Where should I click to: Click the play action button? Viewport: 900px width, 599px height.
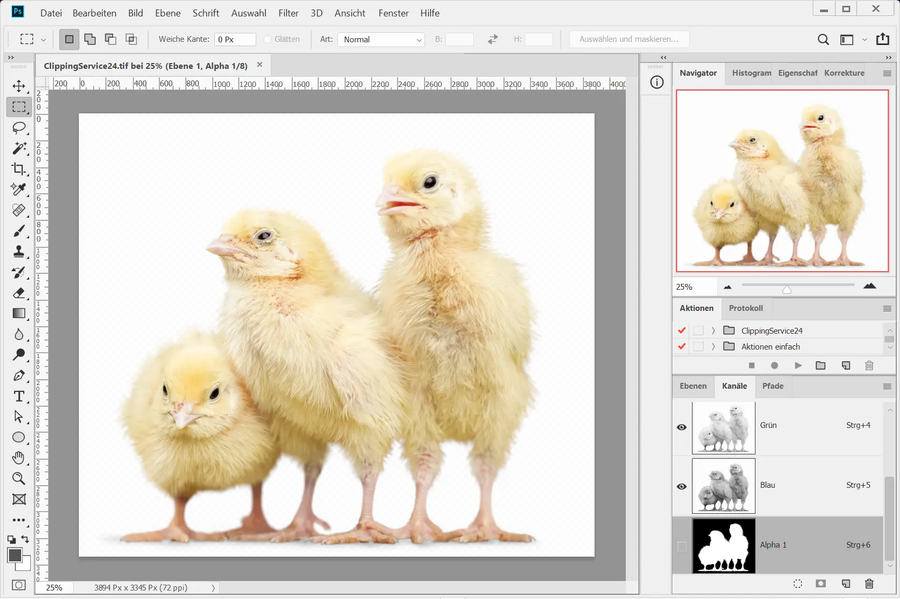coord(798,365)
